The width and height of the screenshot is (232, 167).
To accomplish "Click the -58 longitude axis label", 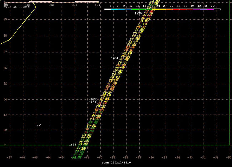I will 126,157.
